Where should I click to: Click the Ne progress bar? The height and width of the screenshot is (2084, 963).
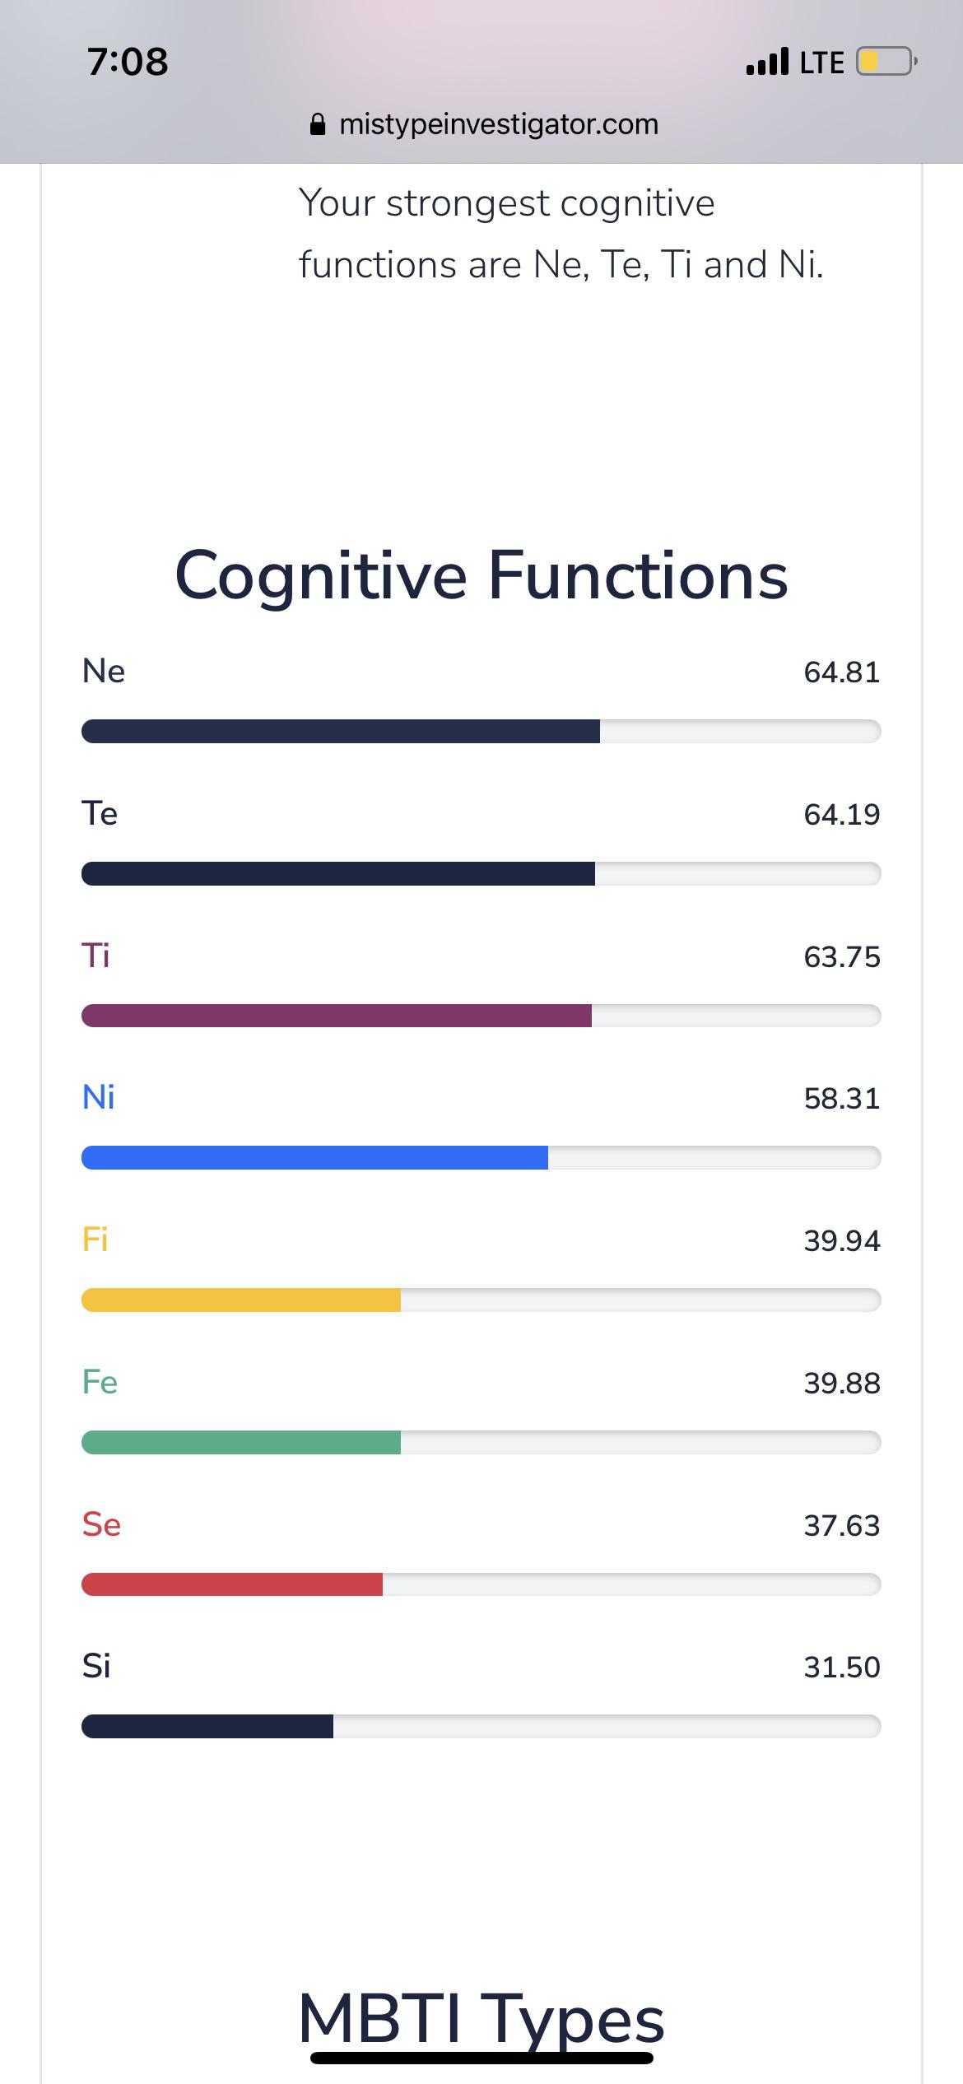(x=481, y=731)
